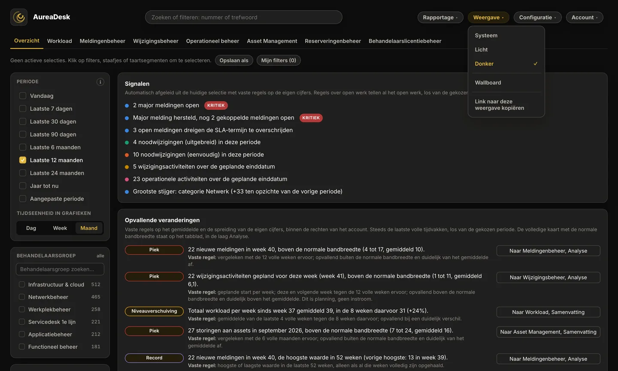The width and height of the screenshot is (618, 371).
Task: Copy link via 'Link naar deze weergave kopiëren'
Action: point(506,105)
